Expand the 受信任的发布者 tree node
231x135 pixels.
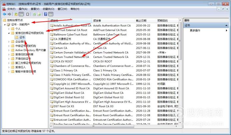[x=9, y=54]
